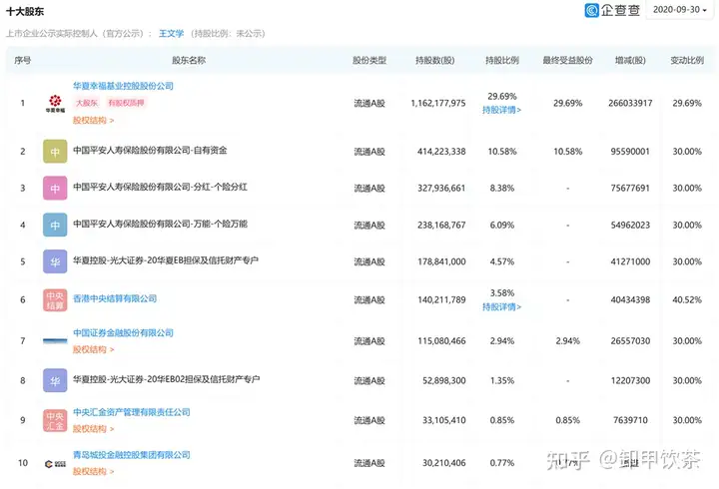Click the 大股东 tag
This screenshot has height=489, width=719.
87,103
